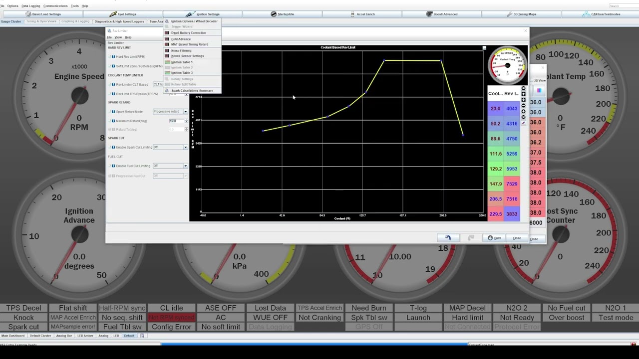Image resolution: width=639 pixels, height=359 pixels.
Task: Click the maximize icon at graph's top-right corner
Action: pyautogui.click(x=484, y=48)
